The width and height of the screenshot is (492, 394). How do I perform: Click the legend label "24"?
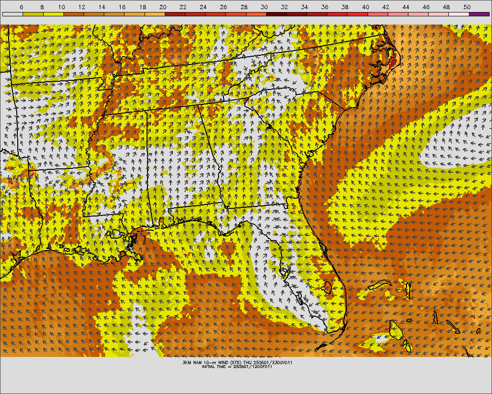(203, 7)
